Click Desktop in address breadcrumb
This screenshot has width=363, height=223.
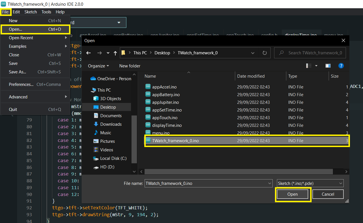(x=162, y=53)
